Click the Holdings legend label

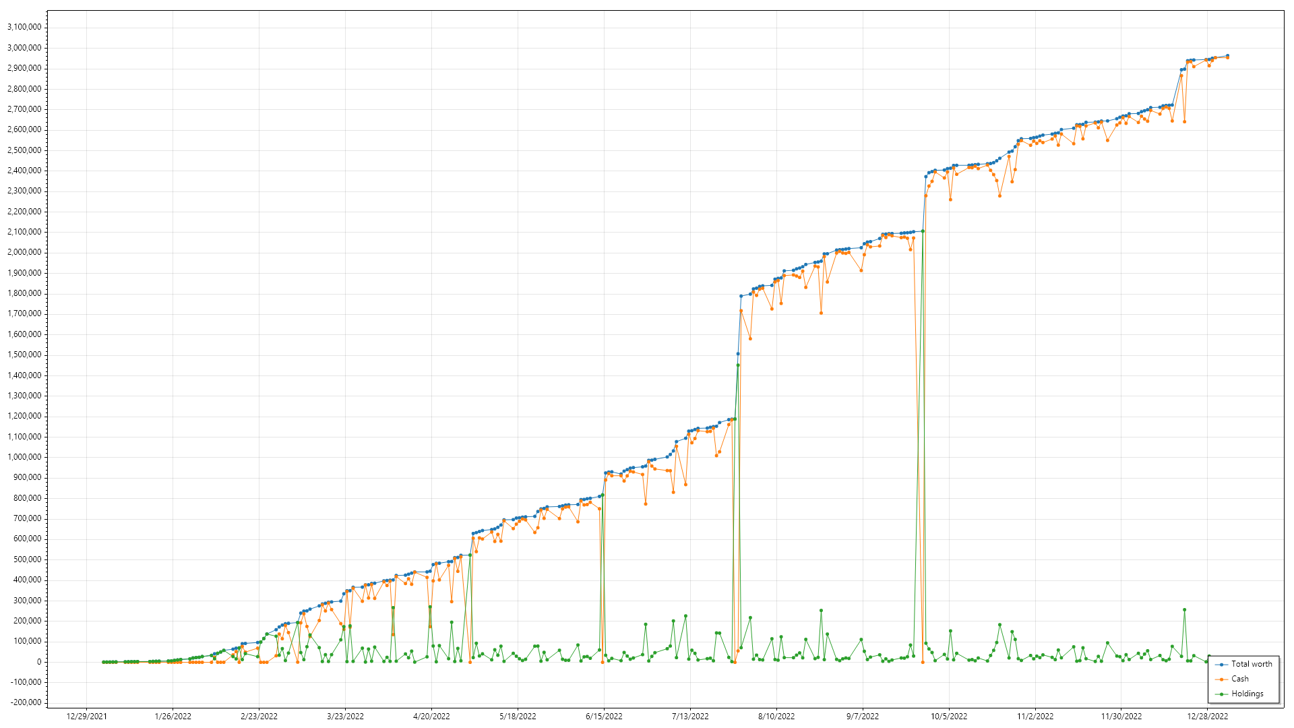click(1247, 694)
